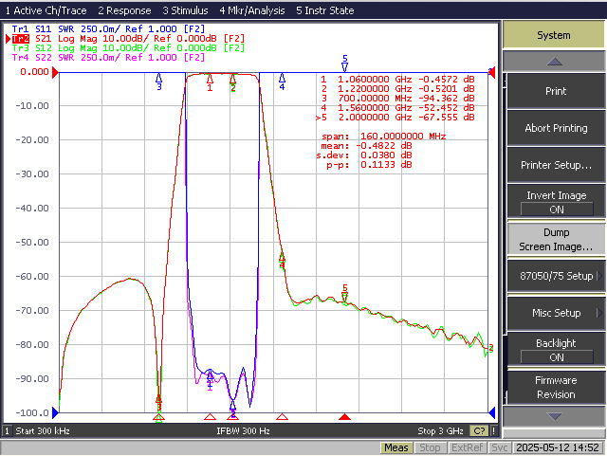Click the Svc status indicator
Image resolution: width=607 pixels, height=456 pixels.
(x=500, y=447)
